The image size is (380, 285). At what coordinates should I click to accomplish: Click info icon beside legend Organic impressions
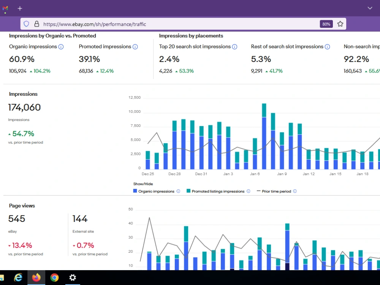click(x=178, y=191)
